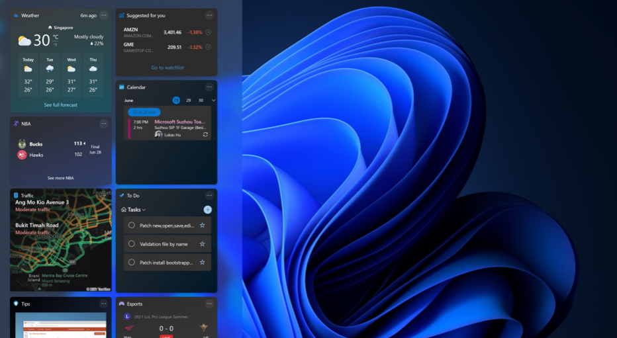Open See more NBA link
617x338 pixels.
(61, 178)
